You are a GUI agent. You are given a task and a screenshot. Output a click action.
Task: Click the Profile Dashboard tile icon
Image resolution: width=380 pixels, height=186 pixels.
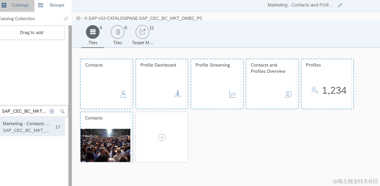(x=178, y=94)
